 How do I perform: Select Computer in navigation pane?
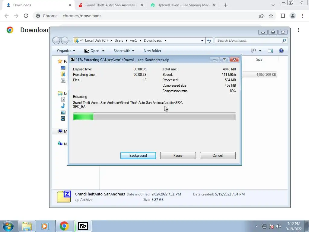point(60,131)
